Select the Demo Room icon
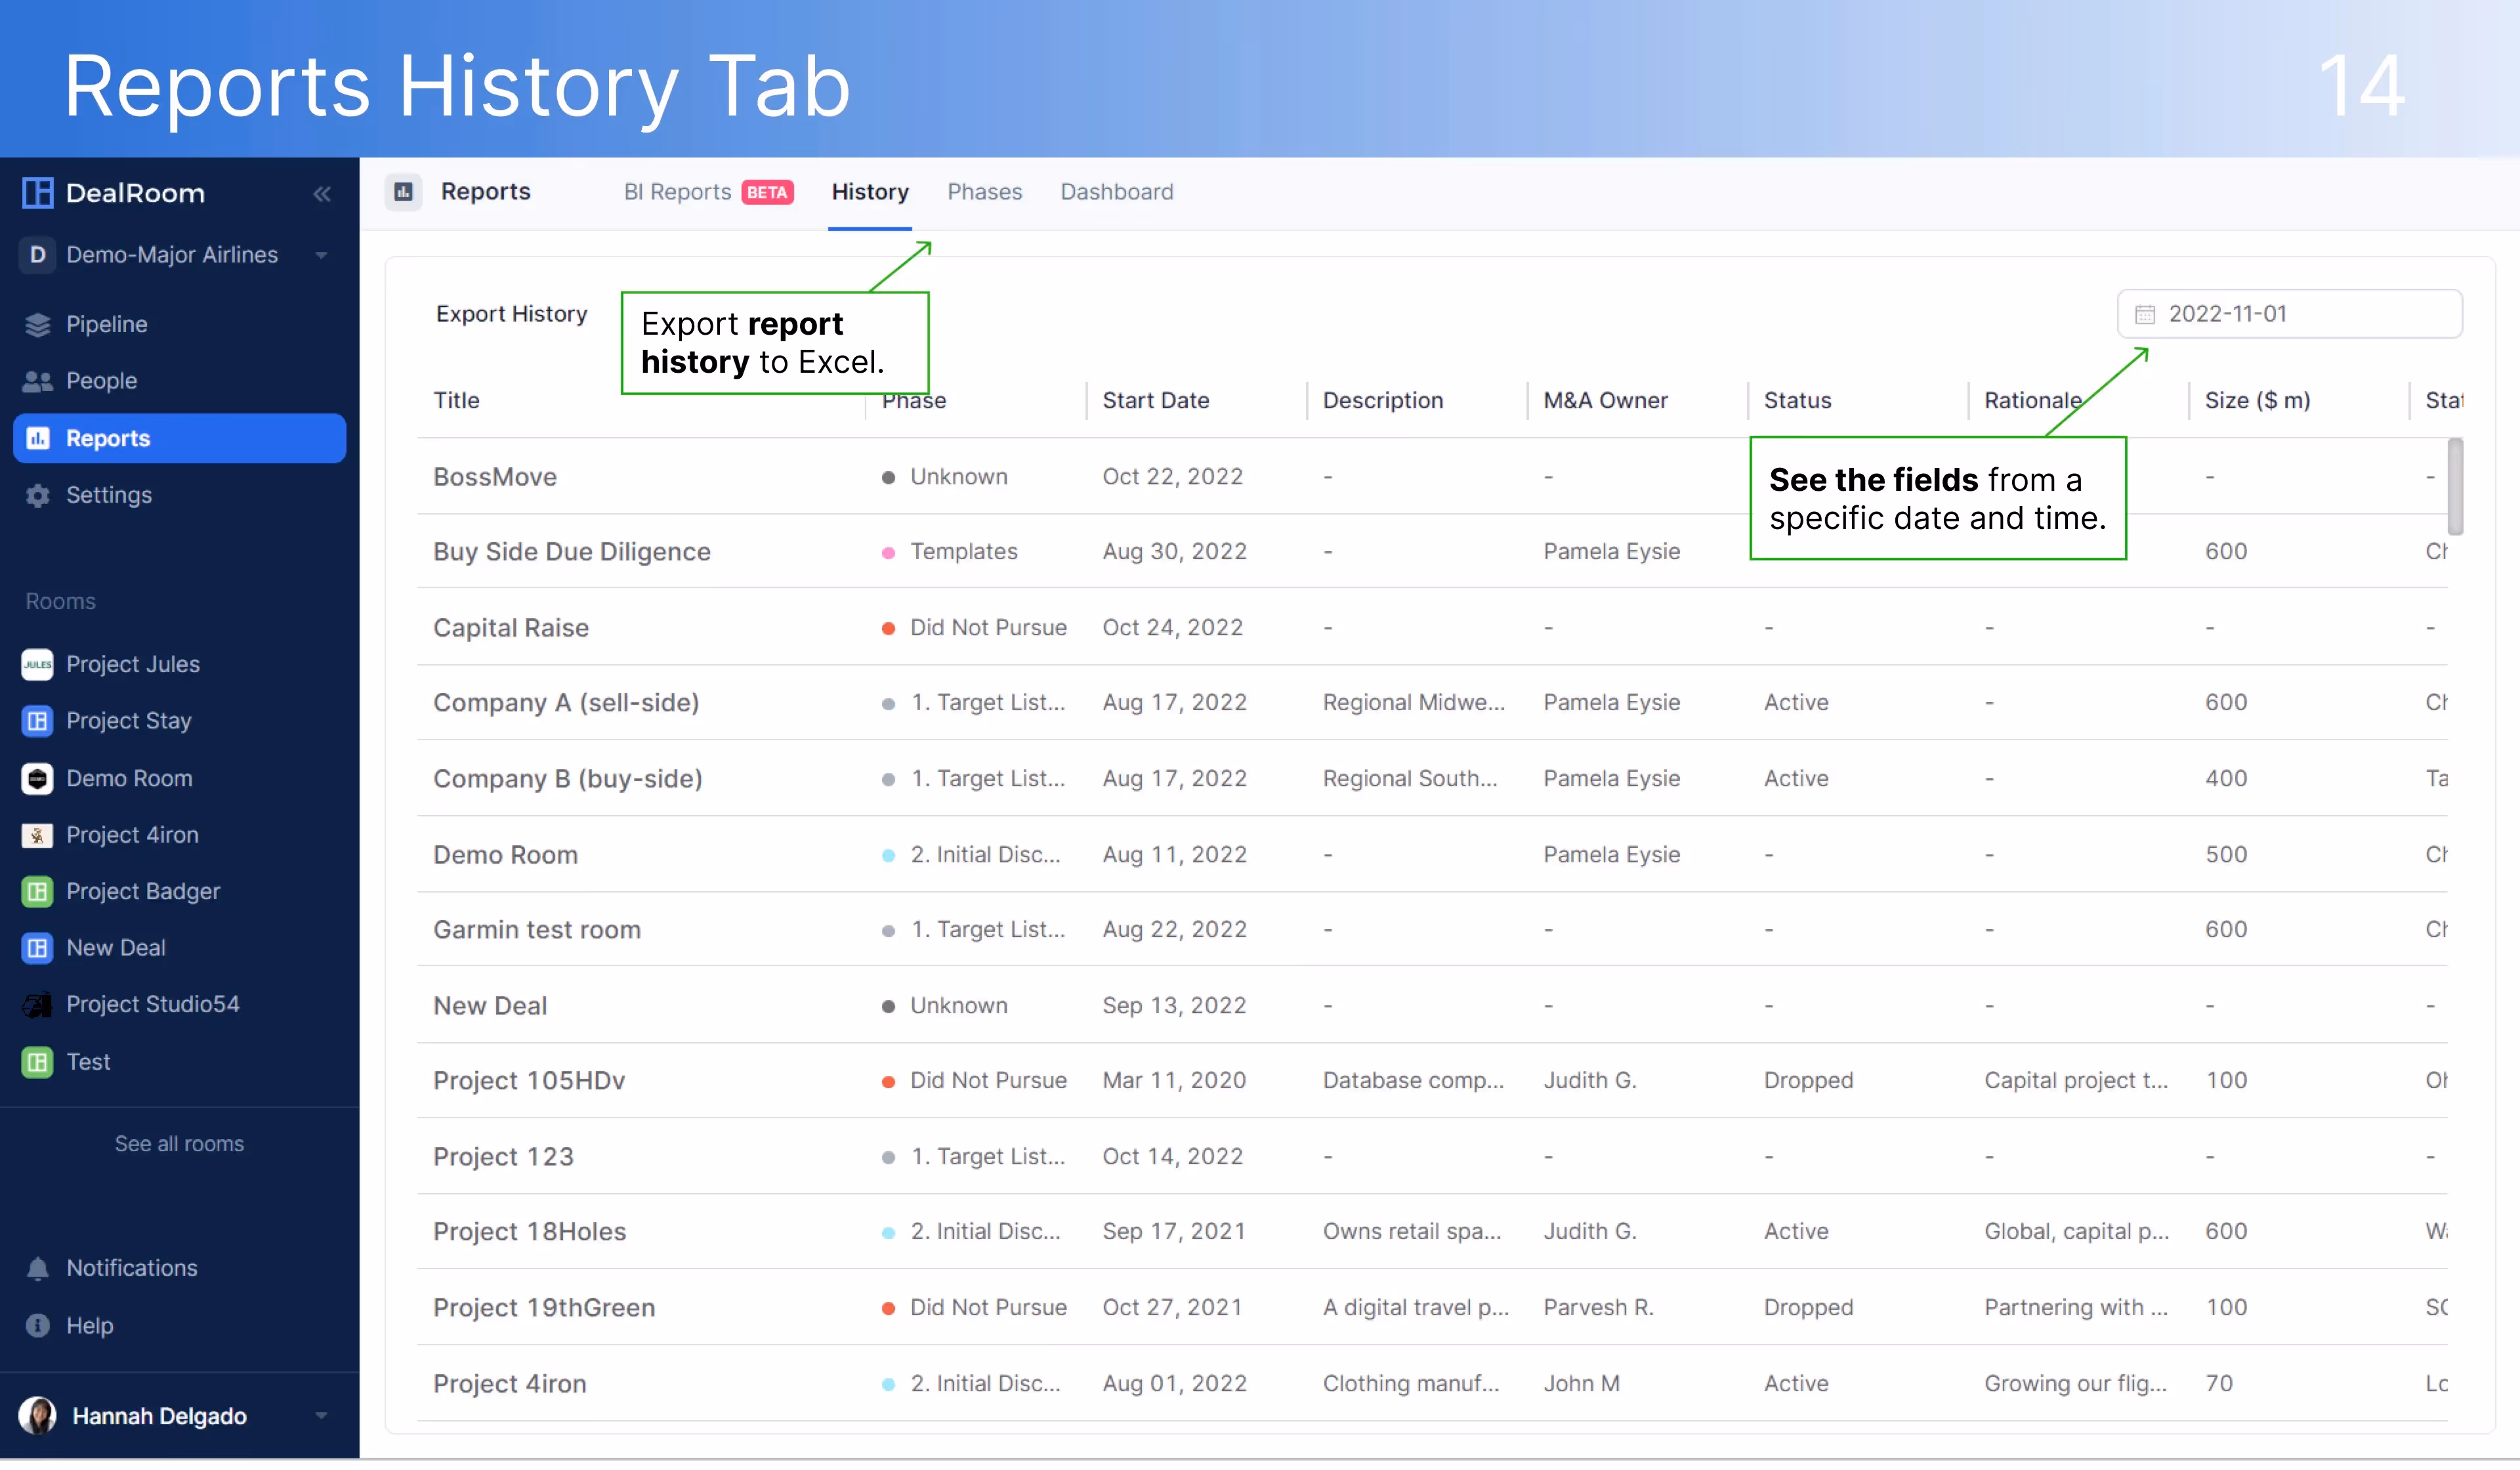Viewport: 2520px width, 1470px height. point(36,778)
